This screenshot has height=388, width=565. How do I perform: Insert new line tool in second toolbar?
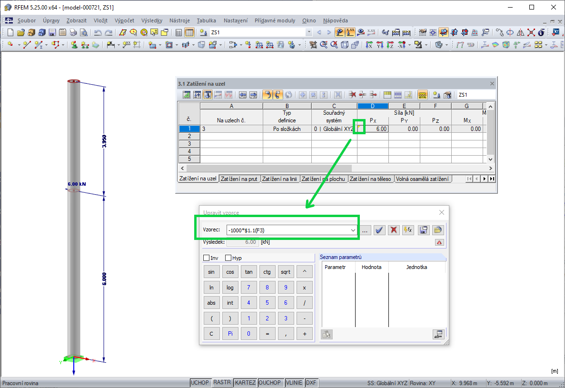27,45
